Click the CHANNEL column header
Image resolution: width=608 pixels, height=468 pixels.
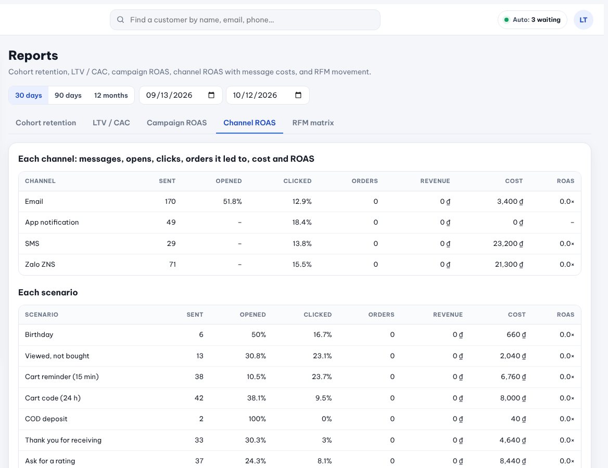(x=40, y=181)
